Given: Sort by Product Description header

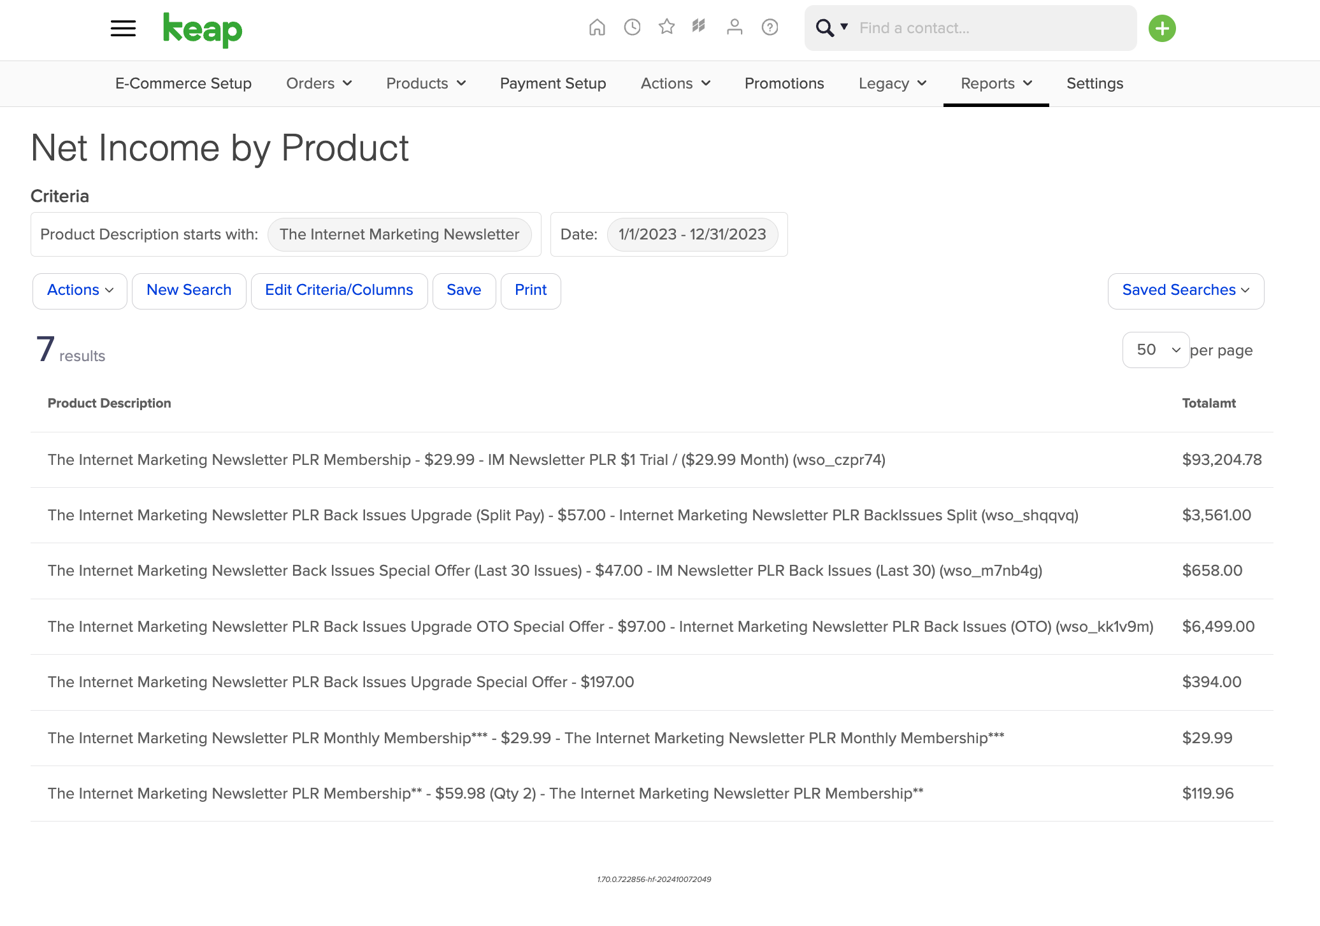Looking at the screenshot, I should point(110,403).
